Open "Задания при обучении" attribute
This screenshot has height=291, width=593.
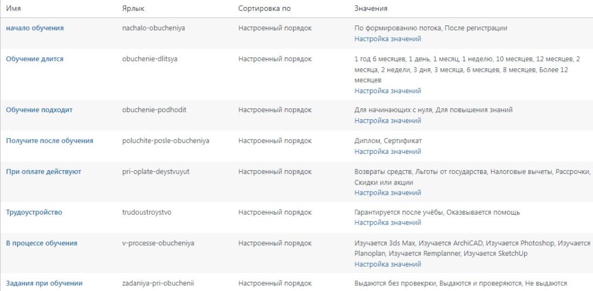pos(44,283)
